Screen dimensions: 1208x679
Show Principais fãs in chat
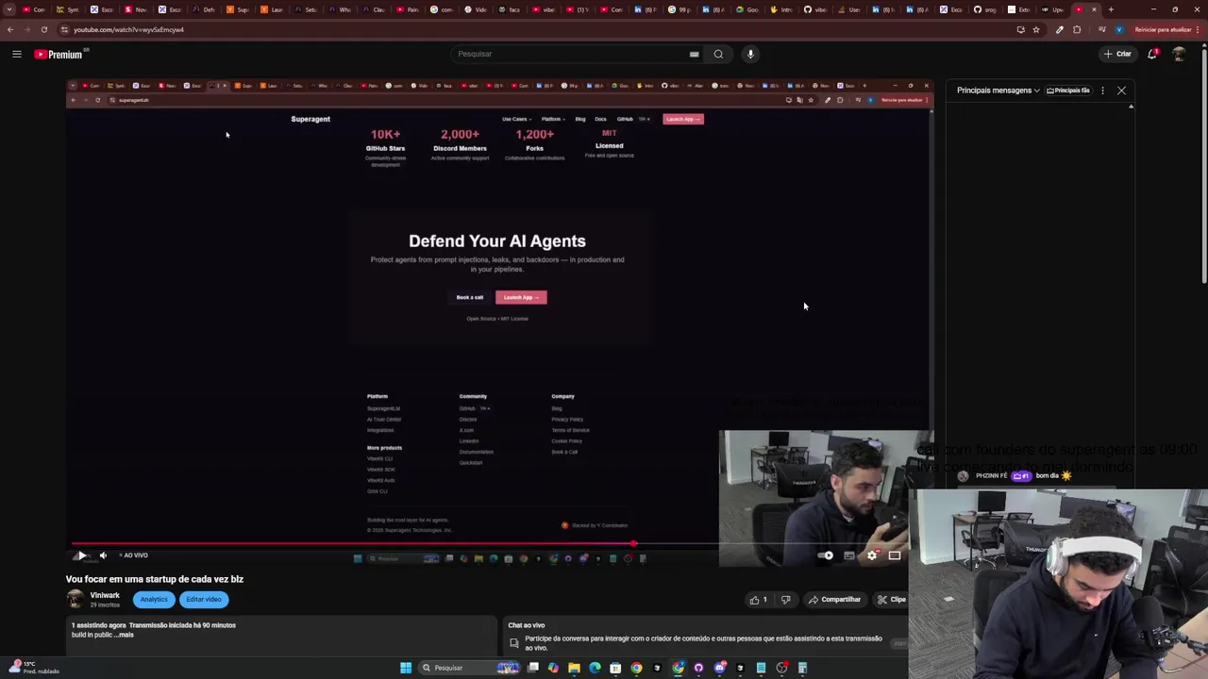(1067, 91)
